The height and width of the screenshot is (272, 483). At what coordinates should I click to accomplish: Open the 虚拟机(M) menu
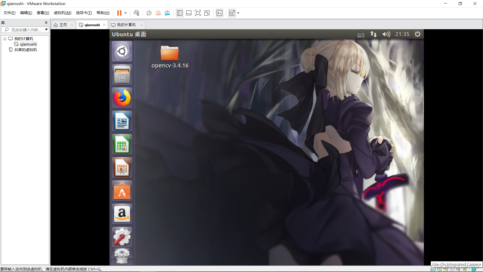tap(62, 13)
